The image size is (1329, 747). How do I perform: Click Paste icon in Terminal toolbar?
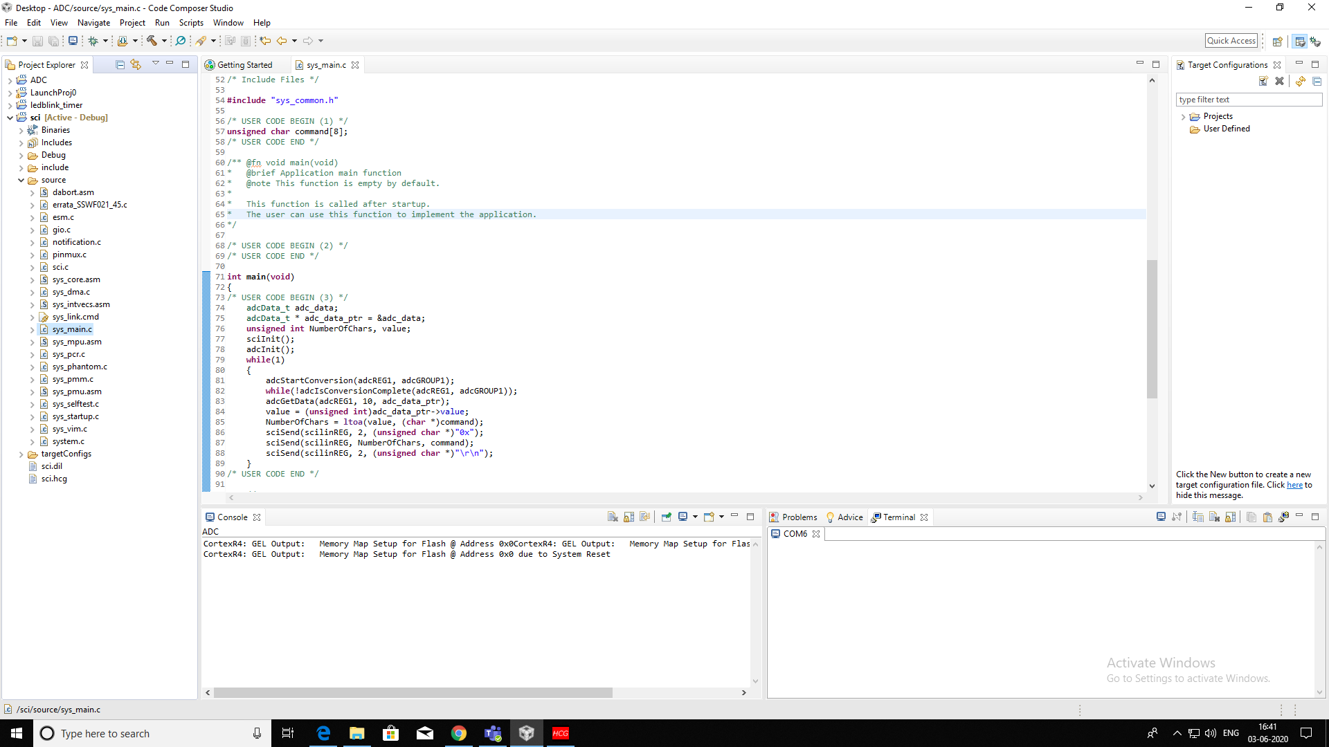click(1268, 517)
